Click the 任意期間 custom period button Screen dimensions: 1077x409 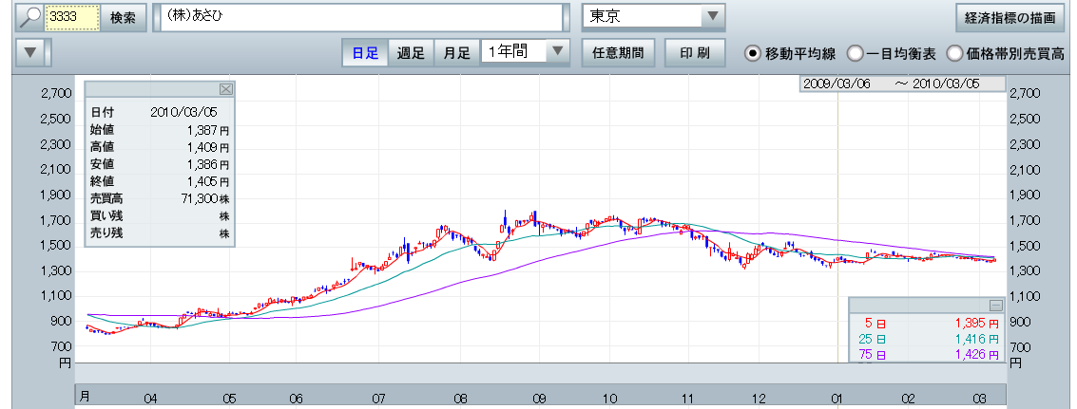click(x=617, y=52)
